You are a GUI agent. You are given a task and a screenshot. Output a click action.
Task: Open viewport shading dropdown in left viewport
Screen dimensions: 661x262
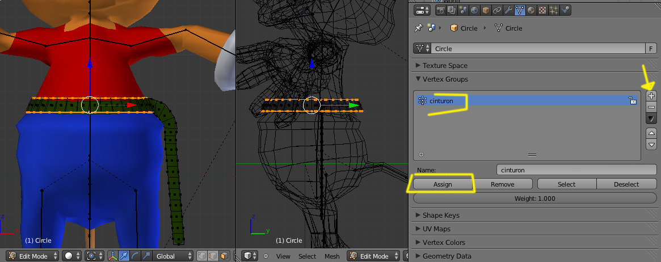[x=71, y=256]
